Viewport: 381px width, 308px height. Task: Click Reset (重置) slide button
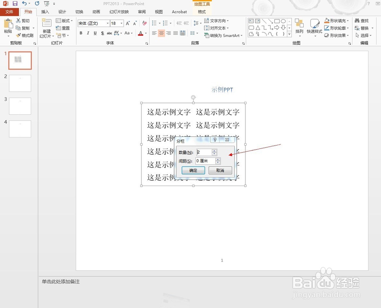63,28
